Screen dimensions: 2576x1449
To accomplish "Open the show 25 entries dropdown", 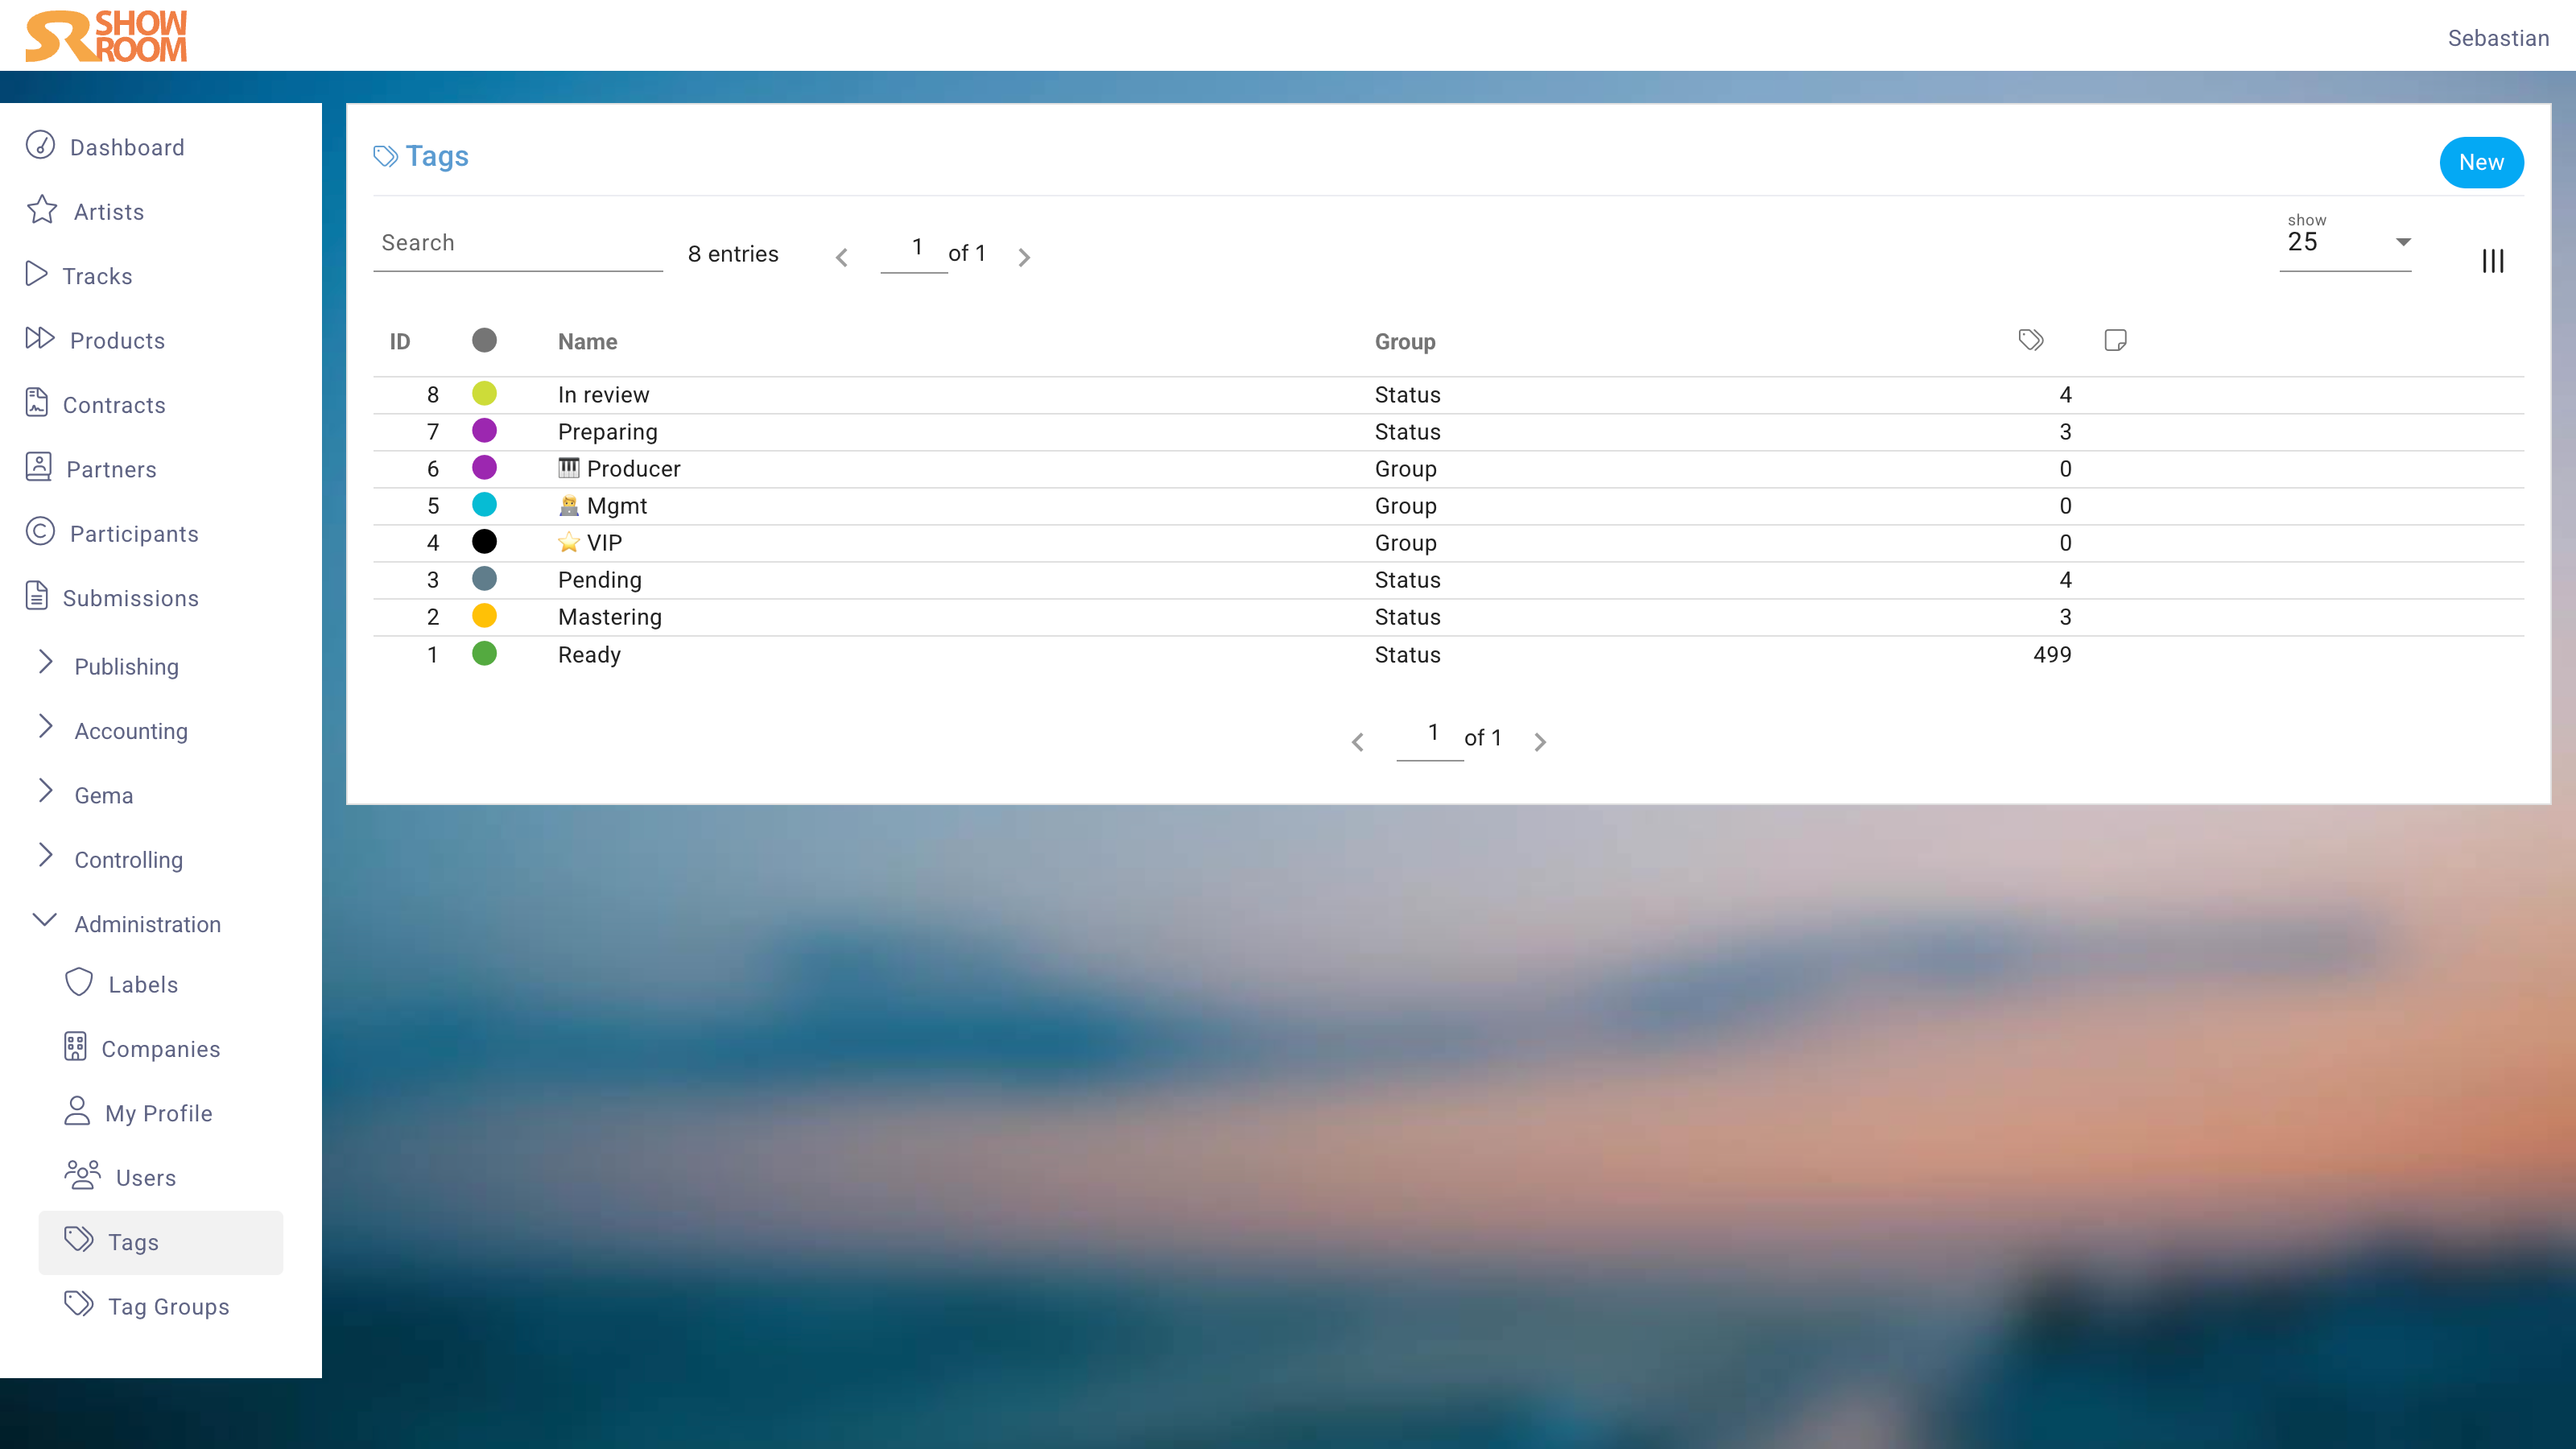I will [2344, 242].
